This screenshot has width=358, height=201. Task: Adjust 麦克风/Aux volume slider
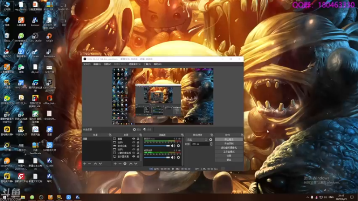[x=157, y=146]
